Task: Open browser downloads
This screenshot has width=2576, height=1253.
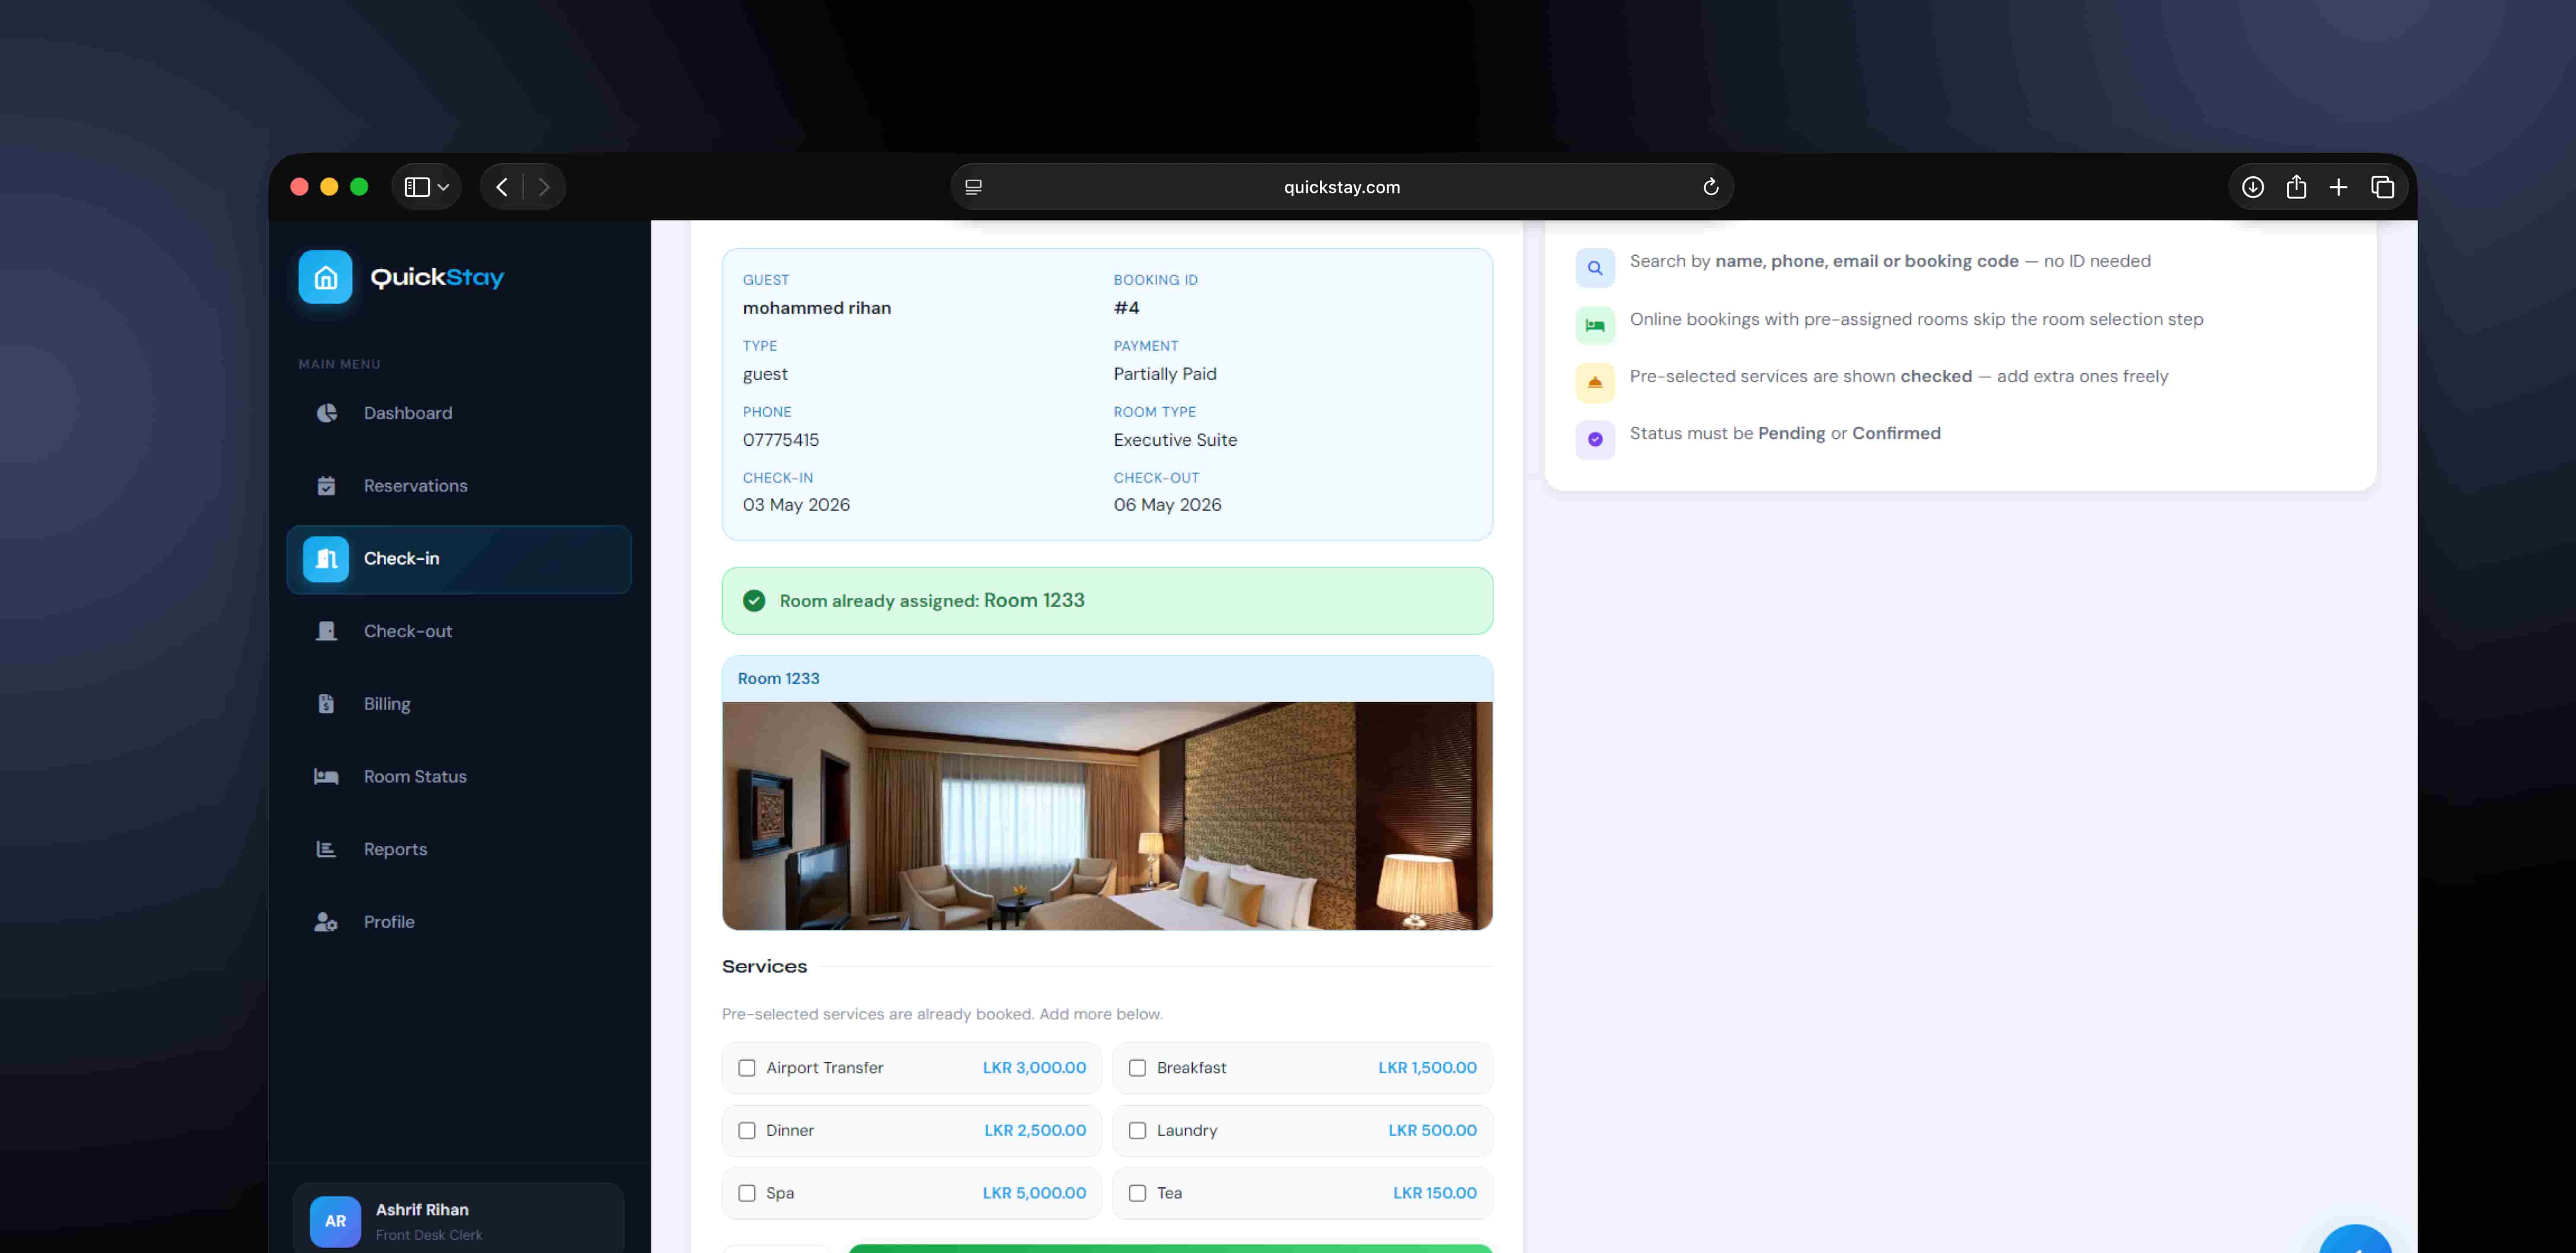Action: (2253, 187)
